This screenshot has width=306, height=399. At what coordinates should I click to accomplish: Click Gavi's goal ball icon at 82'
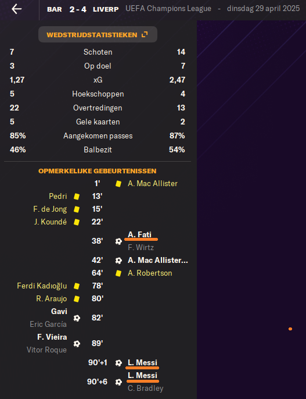[x=77, y=318]
